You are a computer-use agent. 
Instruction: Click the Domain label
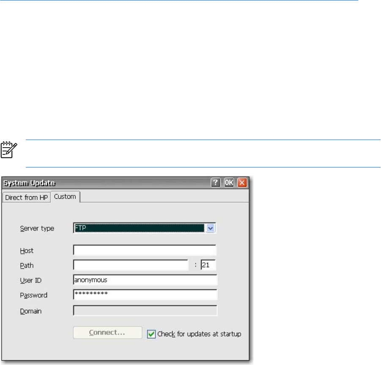(30, 311)
